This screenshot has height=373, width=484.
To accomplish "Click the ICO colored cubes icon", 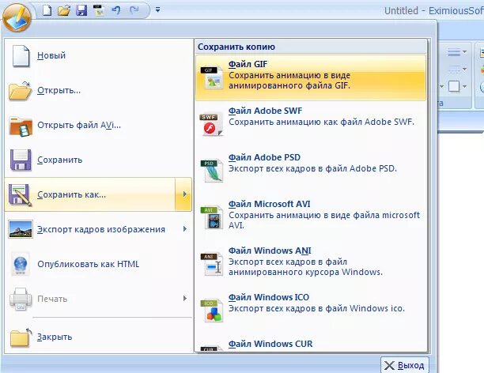I will [212, 311].
